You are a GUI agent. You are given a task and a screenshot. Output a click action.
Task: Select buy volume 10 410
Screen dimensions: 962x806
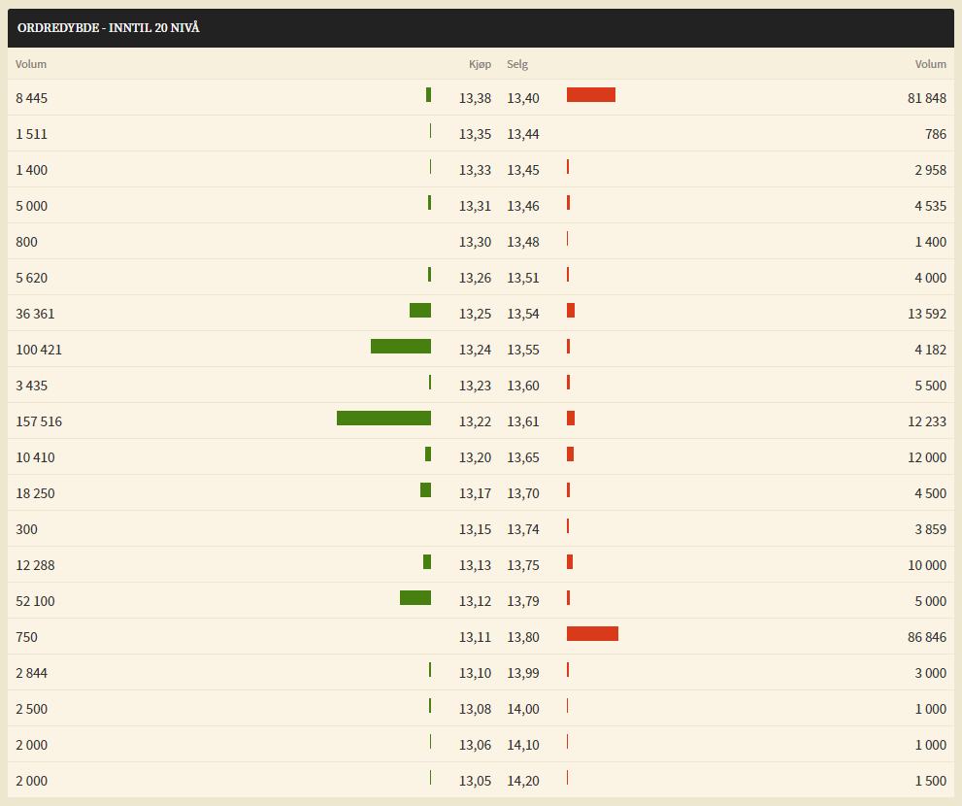[35, 458]
